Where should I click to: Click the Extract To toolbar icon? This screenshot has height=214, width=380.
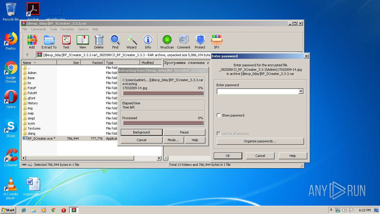49,42
